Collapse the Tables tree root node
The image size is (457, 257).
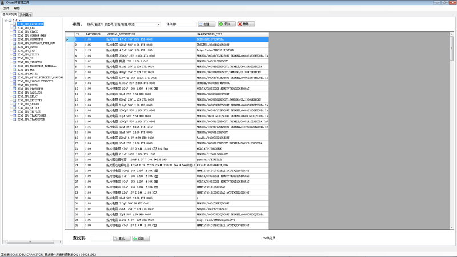pos(5,20)
